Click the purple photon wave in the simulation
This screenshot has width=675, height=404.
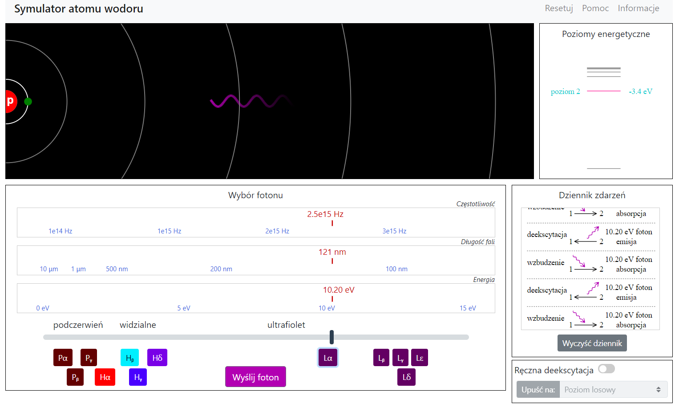pyautogui.click(x=251, y=101)
